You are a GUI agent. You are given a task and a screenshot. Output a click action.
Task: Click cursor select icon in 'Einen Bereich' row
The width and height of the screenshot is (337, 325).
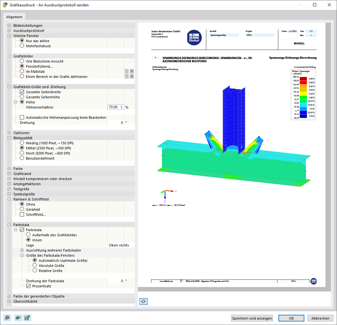tap(127, 76)
